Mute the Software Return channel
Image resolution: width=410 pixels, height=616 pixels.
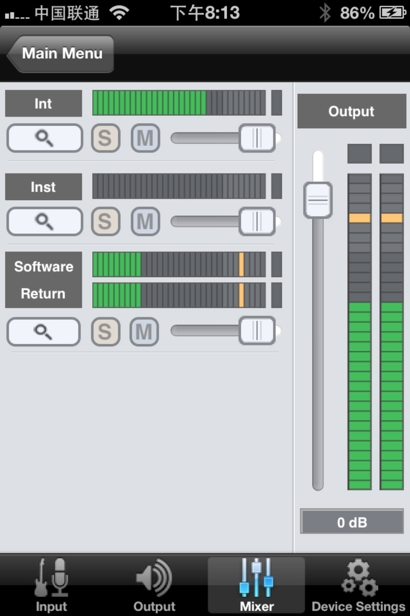pos(144,332)
